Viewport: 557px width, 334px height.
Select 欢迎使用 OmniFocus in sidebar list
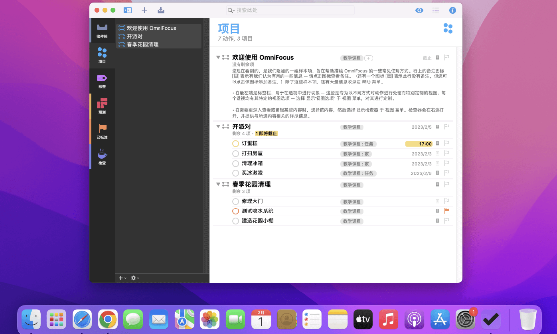pos(159,28)
